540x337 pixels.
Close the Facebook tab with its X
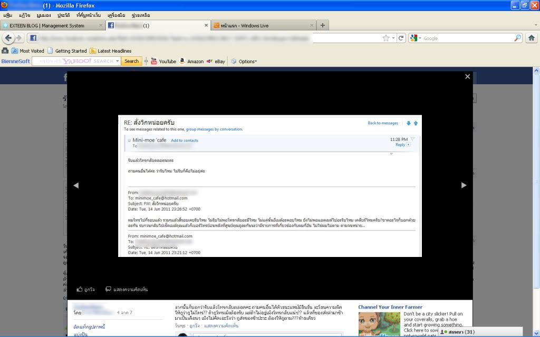point(206,25)
